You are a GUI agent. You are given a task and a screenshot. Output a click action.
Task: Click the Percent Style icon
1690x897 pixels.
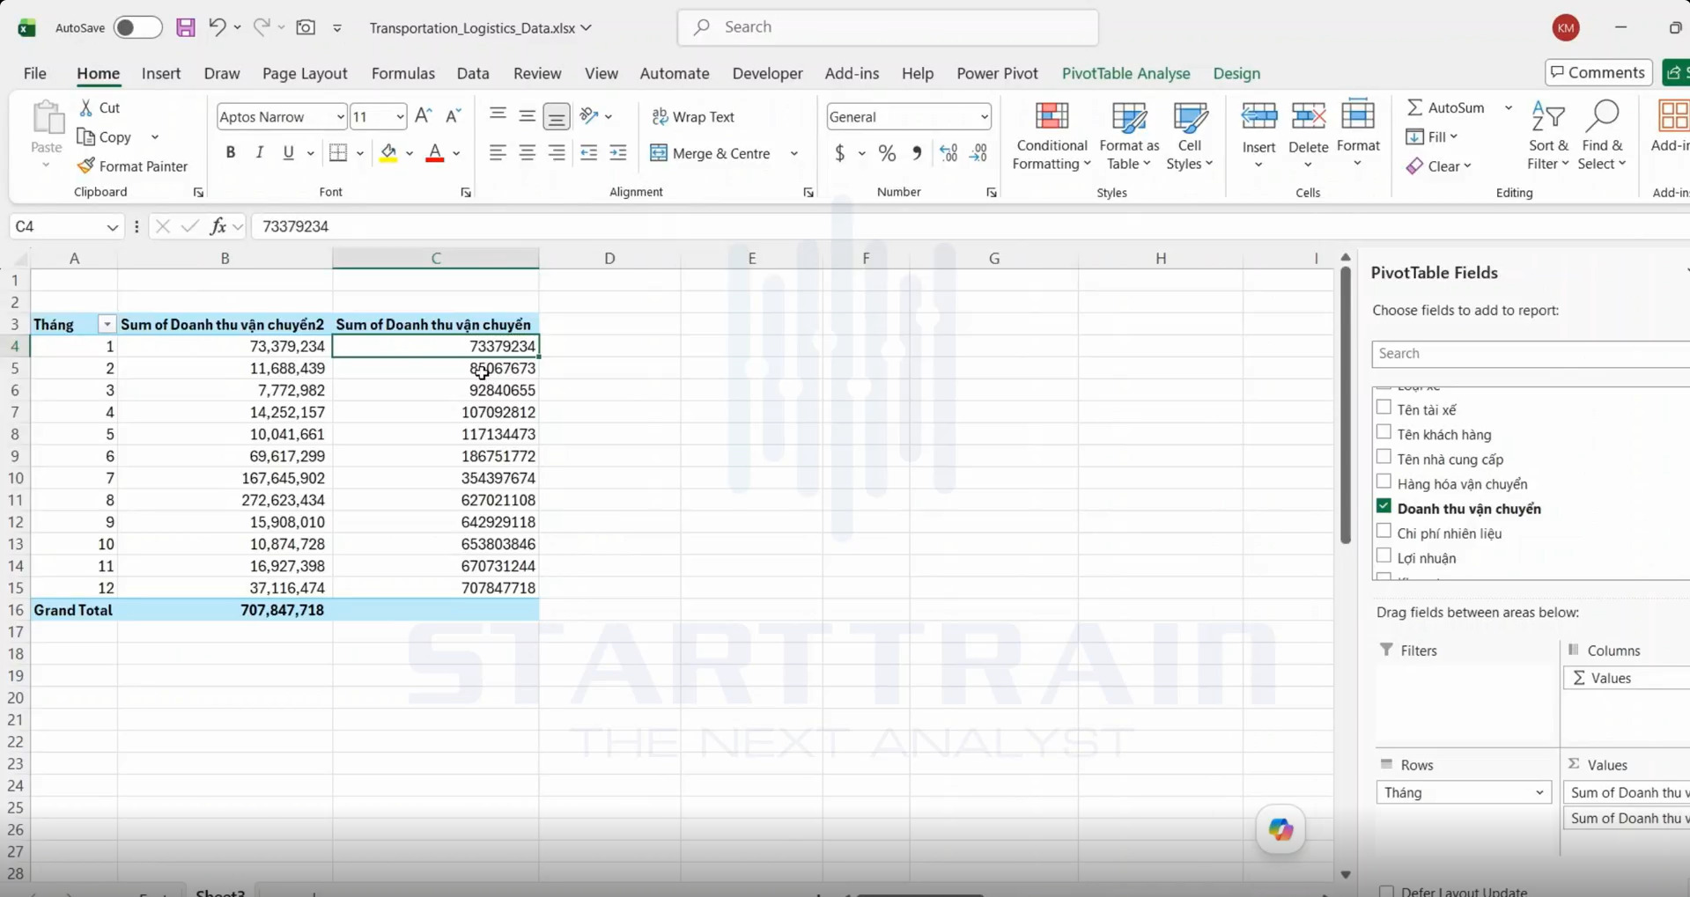coord(887,153)
